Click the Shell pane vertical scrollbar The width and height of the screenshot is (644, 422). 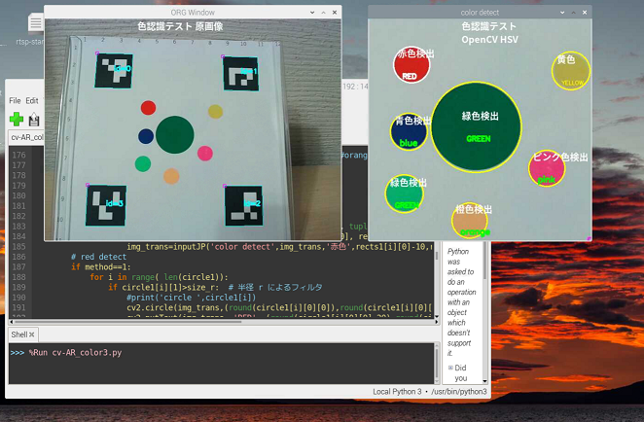(x=436, y=364)
